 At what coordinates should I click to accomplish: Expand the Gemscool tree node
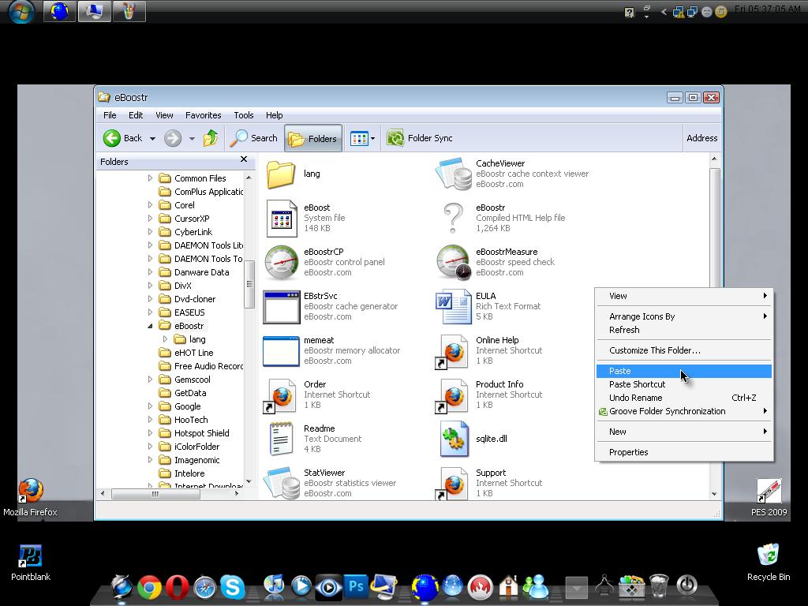pyautogui.click(x=150, y=380)
